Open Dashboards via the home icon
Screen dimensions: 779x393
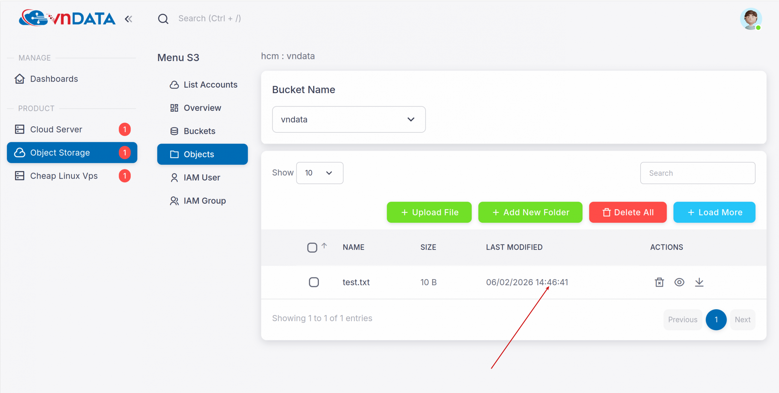pos(19,79)
